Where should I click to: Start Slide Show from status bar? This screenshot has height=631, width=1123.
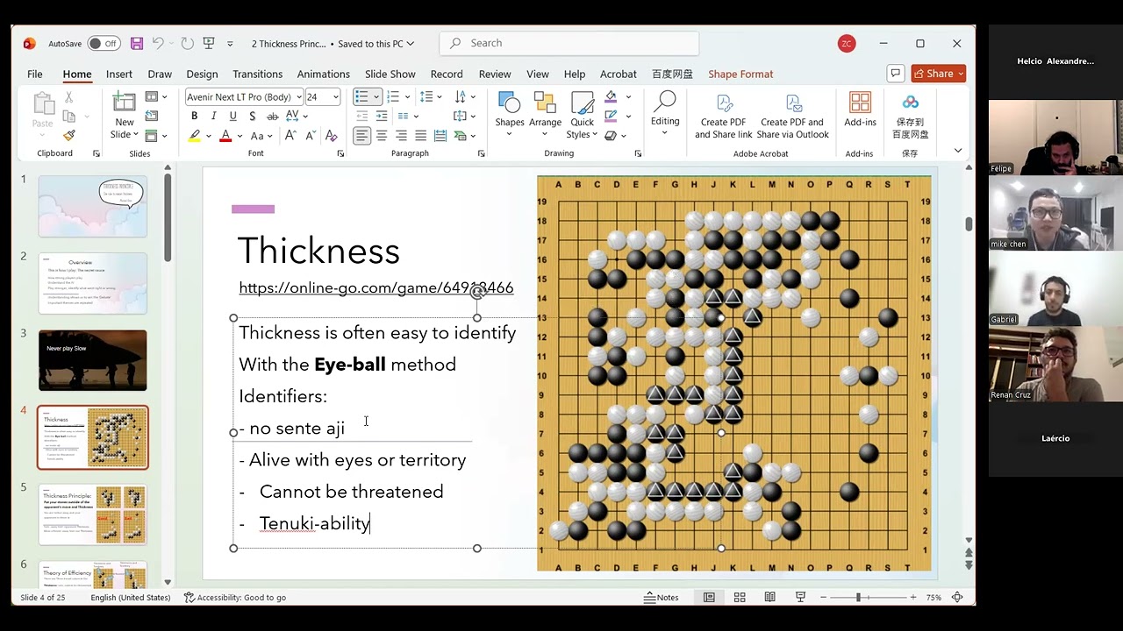tap(800, 598)
